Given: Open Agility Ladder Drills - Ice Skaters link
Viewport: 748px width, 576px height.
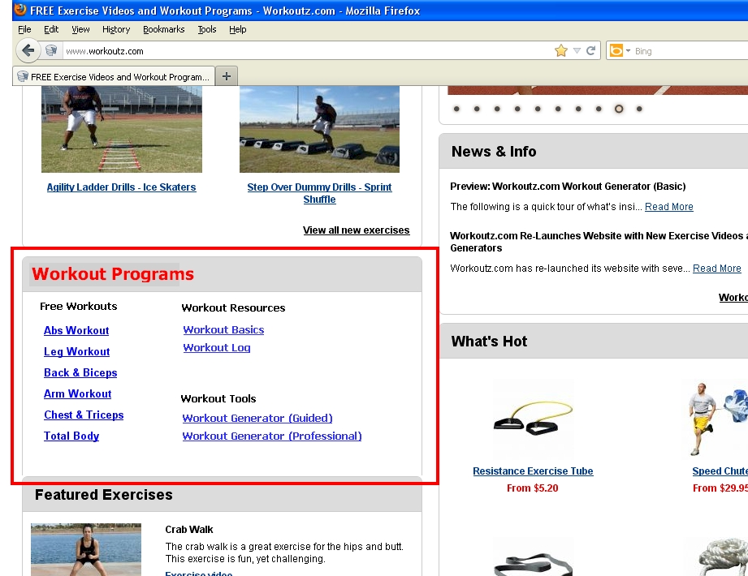Looking at the screenshot, I should (x=121, y=187).
